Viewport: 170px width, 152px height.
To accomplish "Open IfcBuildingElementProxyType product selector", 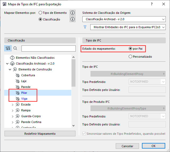I will coord(128,108).
